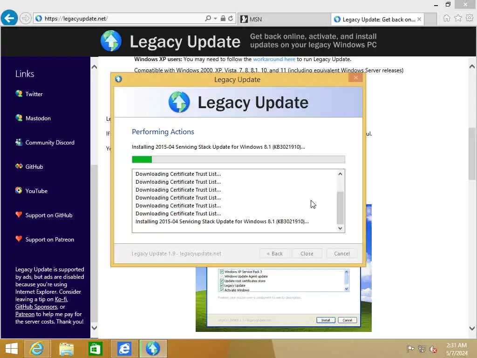Click the Cancel button in installer dialog
477x358 pixels.
click(341, 254)
